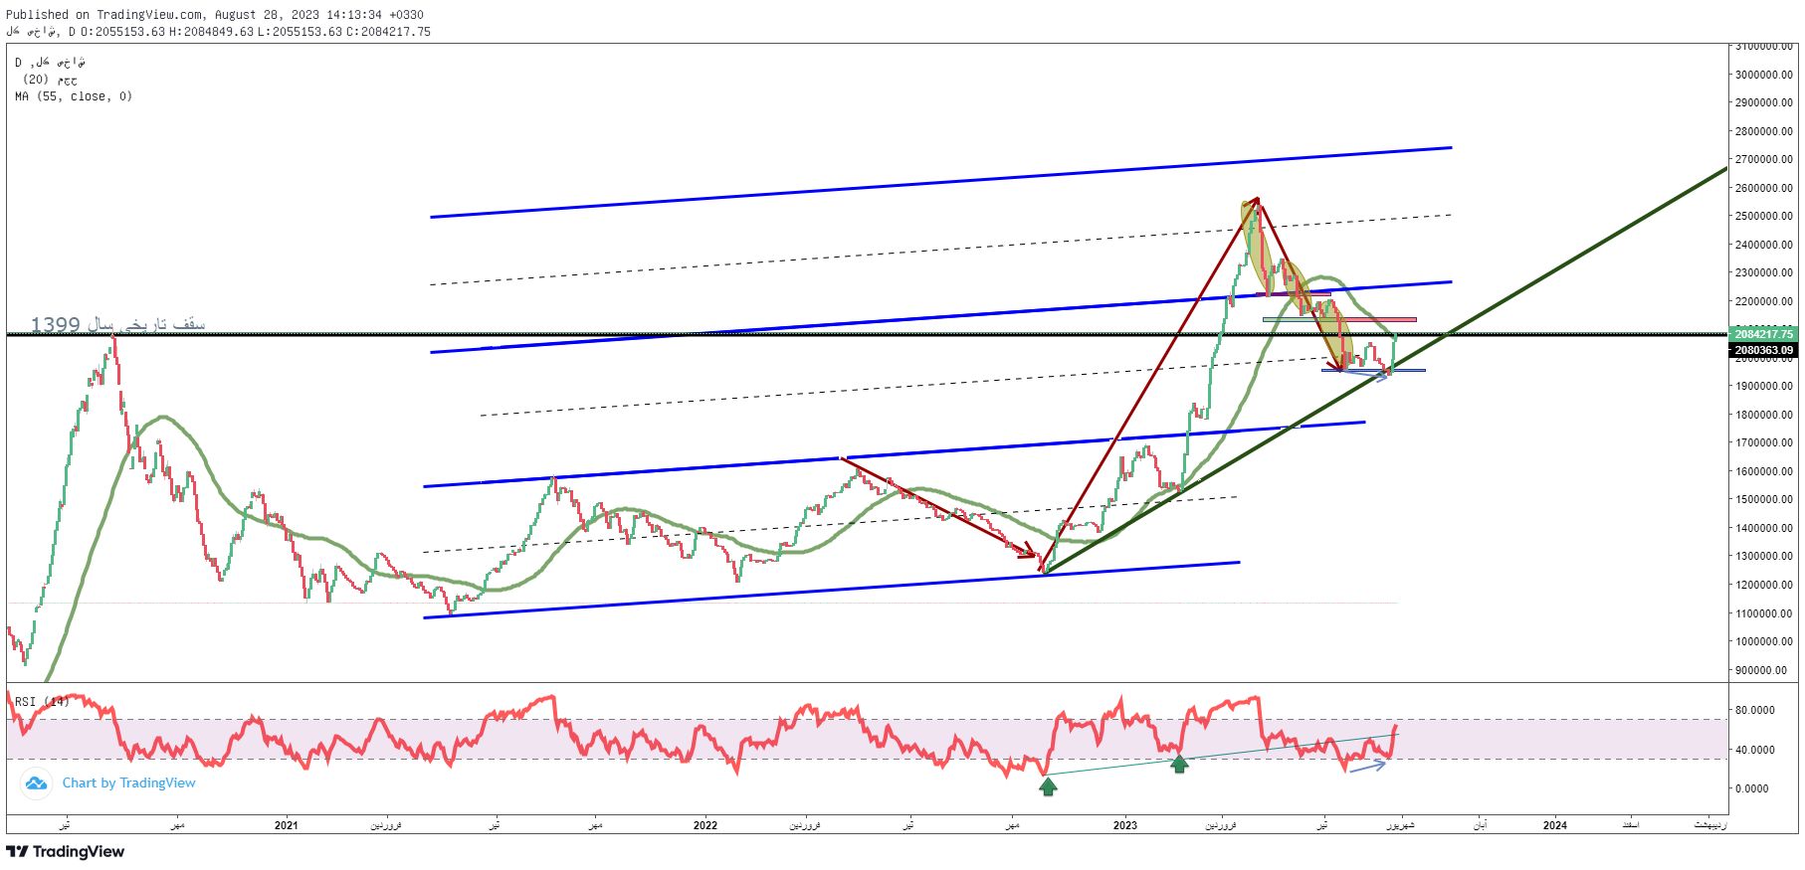The image size is (1805, 870).
Task: Click the second green arrow marker on RSI trendline
Action: point(1179,764)
